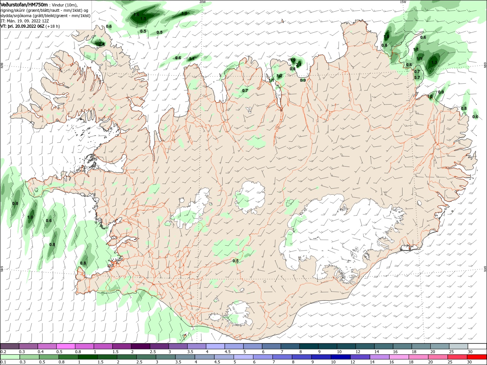487x365 pixels.
Task: Click the 'Vindur (10m)' text in the header
Action: click(x=64, y=5)
